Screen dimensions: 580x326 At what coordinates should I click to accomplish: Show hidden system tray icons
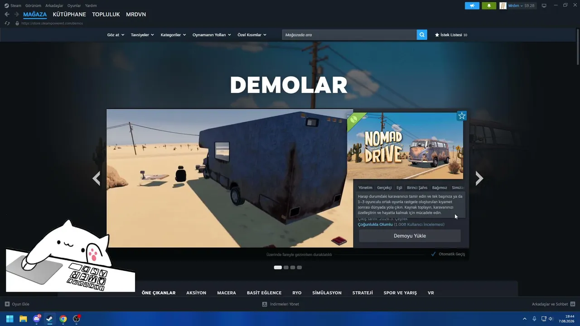point(525,319)
